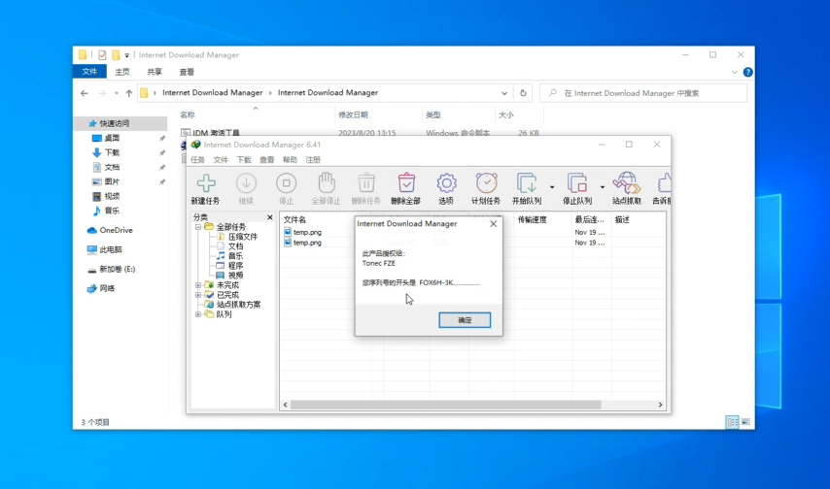Image resolution: width=830 pixels, height=489 pixels.
Task: Click the 继续 resume toolbar icon
Action: coord(246,183)
